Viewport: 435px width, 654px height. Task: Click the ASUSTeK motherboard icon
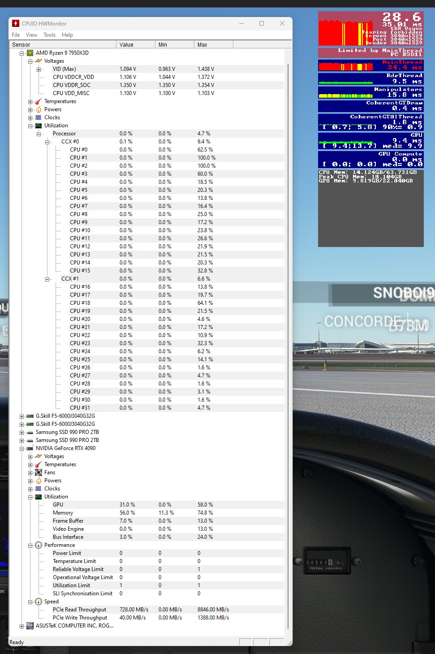coord(30,626)
